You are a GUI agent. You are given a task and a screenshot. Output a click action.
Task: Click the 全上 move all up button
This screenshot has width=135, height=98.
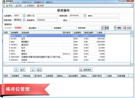point(40,70)
